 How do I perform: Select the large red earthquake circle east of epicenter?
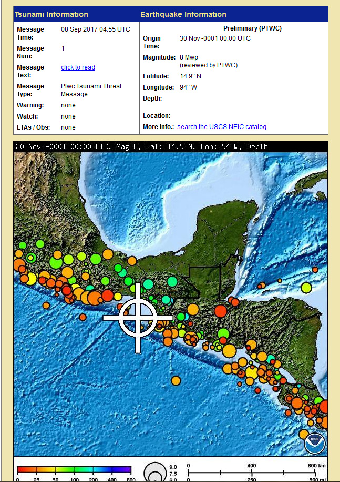pyautogui.click(x=221, y=311)
